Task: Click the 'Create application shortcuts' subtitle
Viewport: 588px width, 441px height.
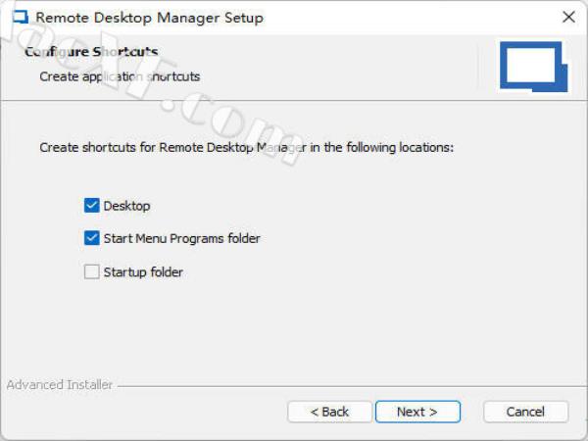Action: coord(120,75)
